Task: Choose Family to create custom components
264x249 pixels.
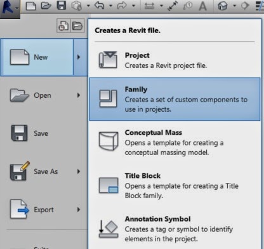Action: tap(175, 99)
